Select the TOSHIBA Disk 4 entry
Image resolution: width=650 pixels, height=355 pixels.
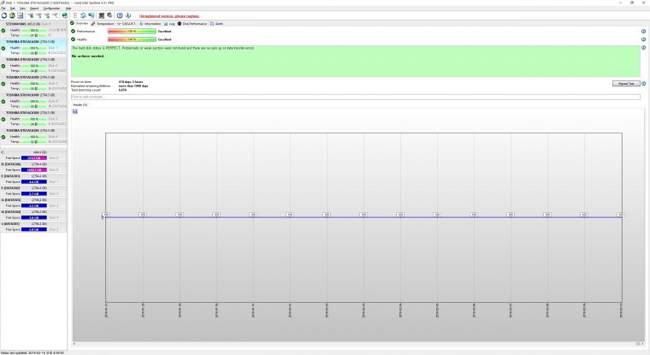click(x=33, y=101)
